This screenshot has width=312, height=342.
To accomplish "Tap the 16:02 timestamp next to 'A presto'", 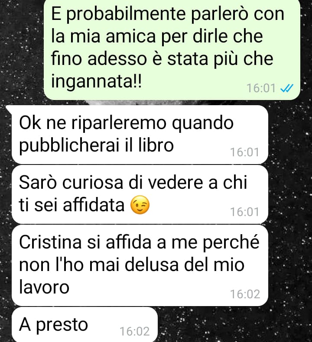I will pos(134,331).
